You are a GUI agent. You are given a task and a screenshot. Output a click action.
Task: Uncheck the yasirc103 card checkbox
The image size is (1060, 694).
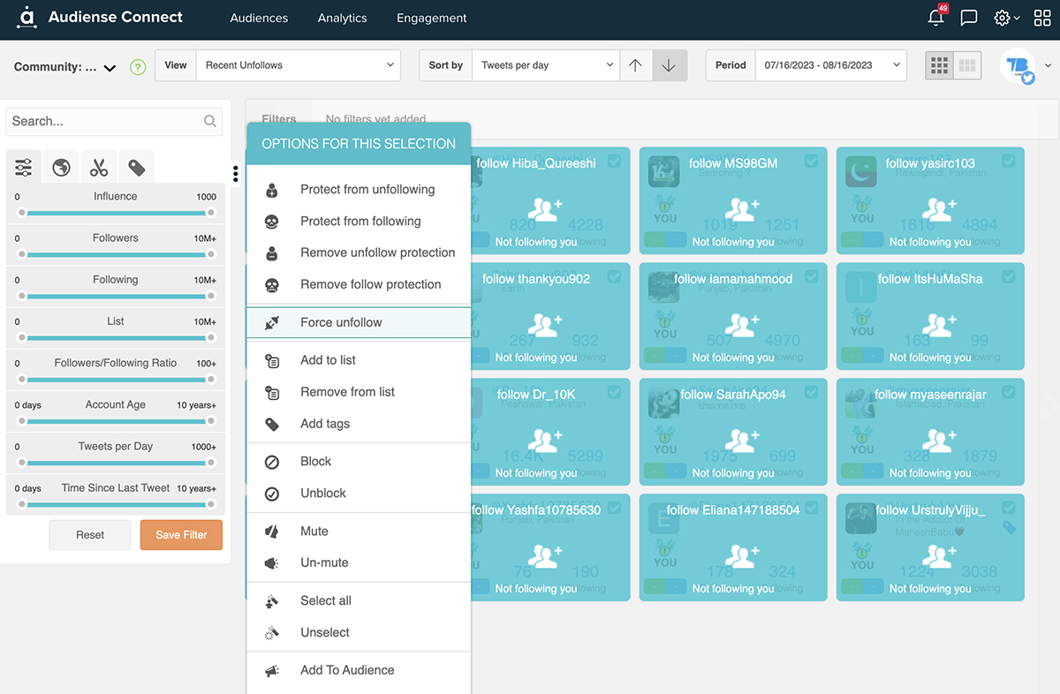point(1008,161)
